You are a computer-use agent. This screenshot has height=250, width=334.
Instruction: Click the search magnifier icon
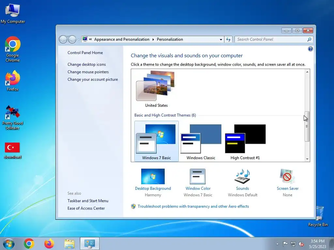[309, 39]
